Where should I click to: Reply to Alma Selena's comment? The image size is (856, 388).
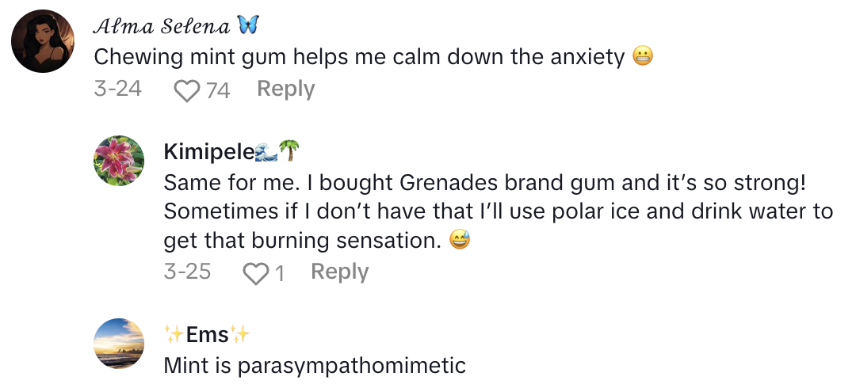point(285,89)
